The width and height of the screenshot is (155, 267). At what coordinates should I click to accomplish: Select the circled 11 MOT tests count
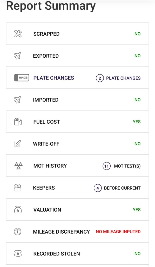coord(106,166)
